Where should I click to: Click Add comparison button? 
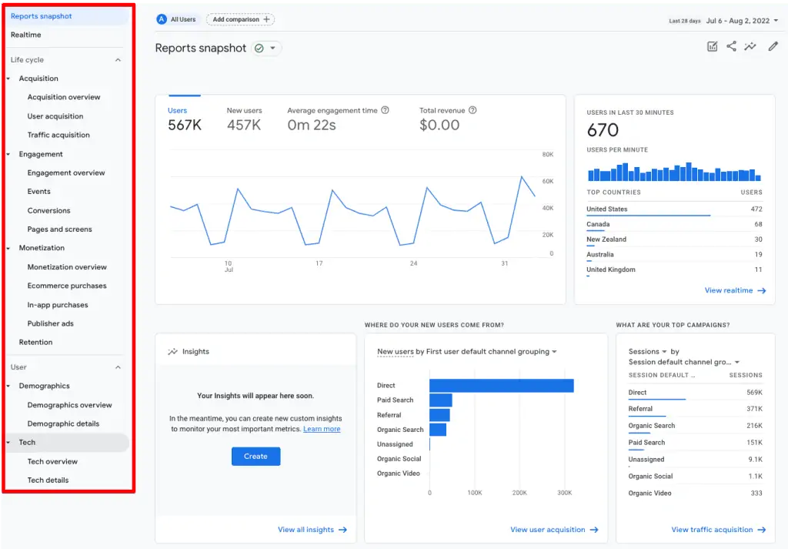[x=240, y=19]
